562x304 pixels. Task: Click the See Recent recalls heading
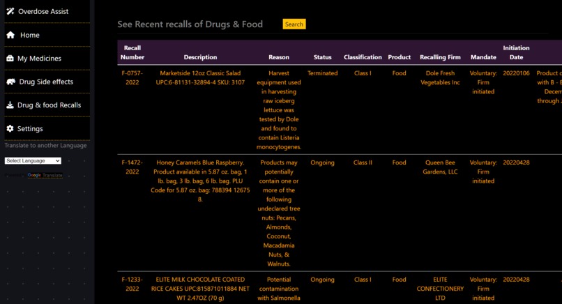pos(190,24)
